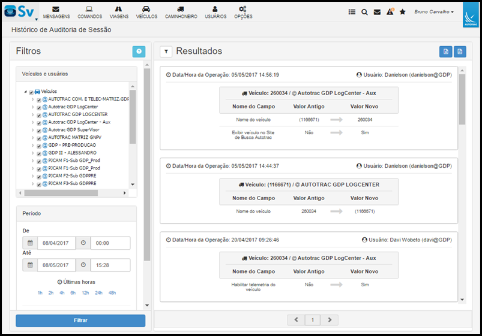Expand AUTOTRAC COM. E TELEC-MATRIZ node
Image resolution: width=482 pixels, height=336 pixels.
(33, 99)
